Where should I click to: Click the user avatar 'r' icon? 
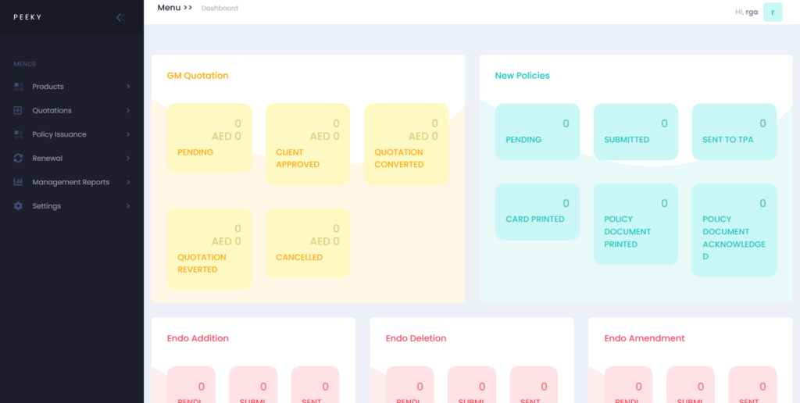(773, 12)
